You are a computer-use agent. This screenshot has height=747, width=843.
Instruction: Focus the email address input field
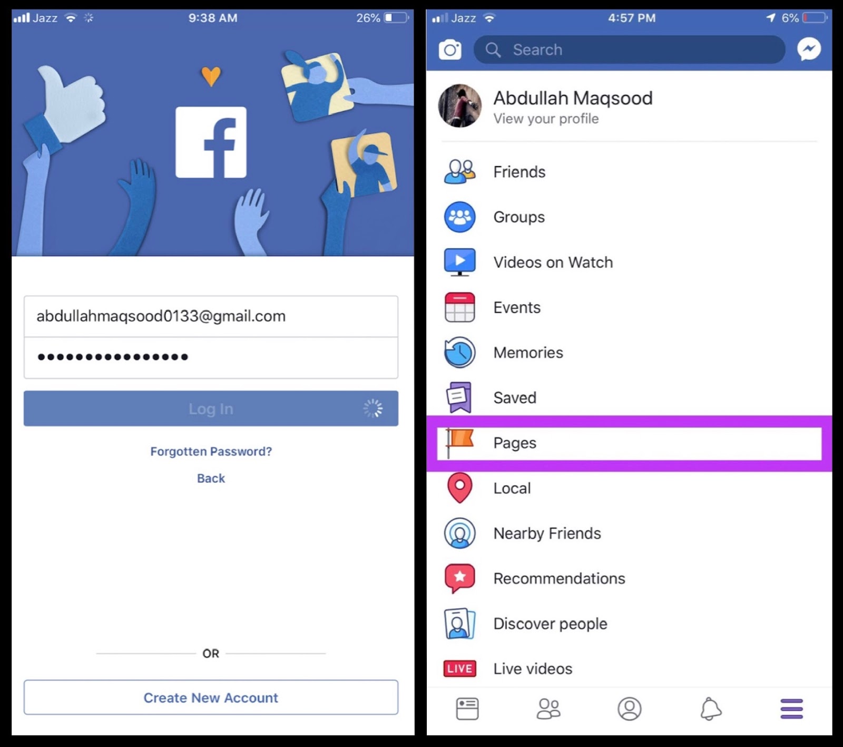(x=211, y=316)
